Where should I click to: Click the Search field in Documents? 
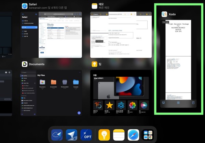point(28,73)
